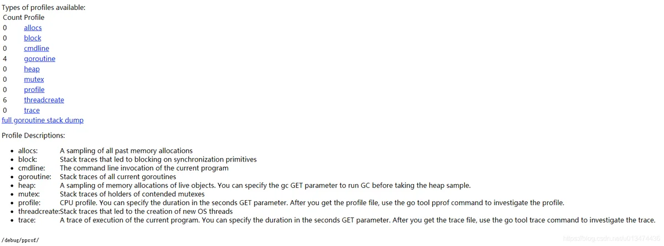
Task: Open the trace profile link
Action: (32, 110)
